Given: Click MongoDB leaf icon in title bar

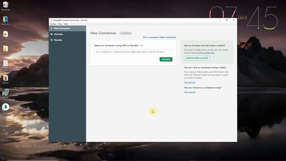Looking at the screenshot, I should tap(51, 20).
